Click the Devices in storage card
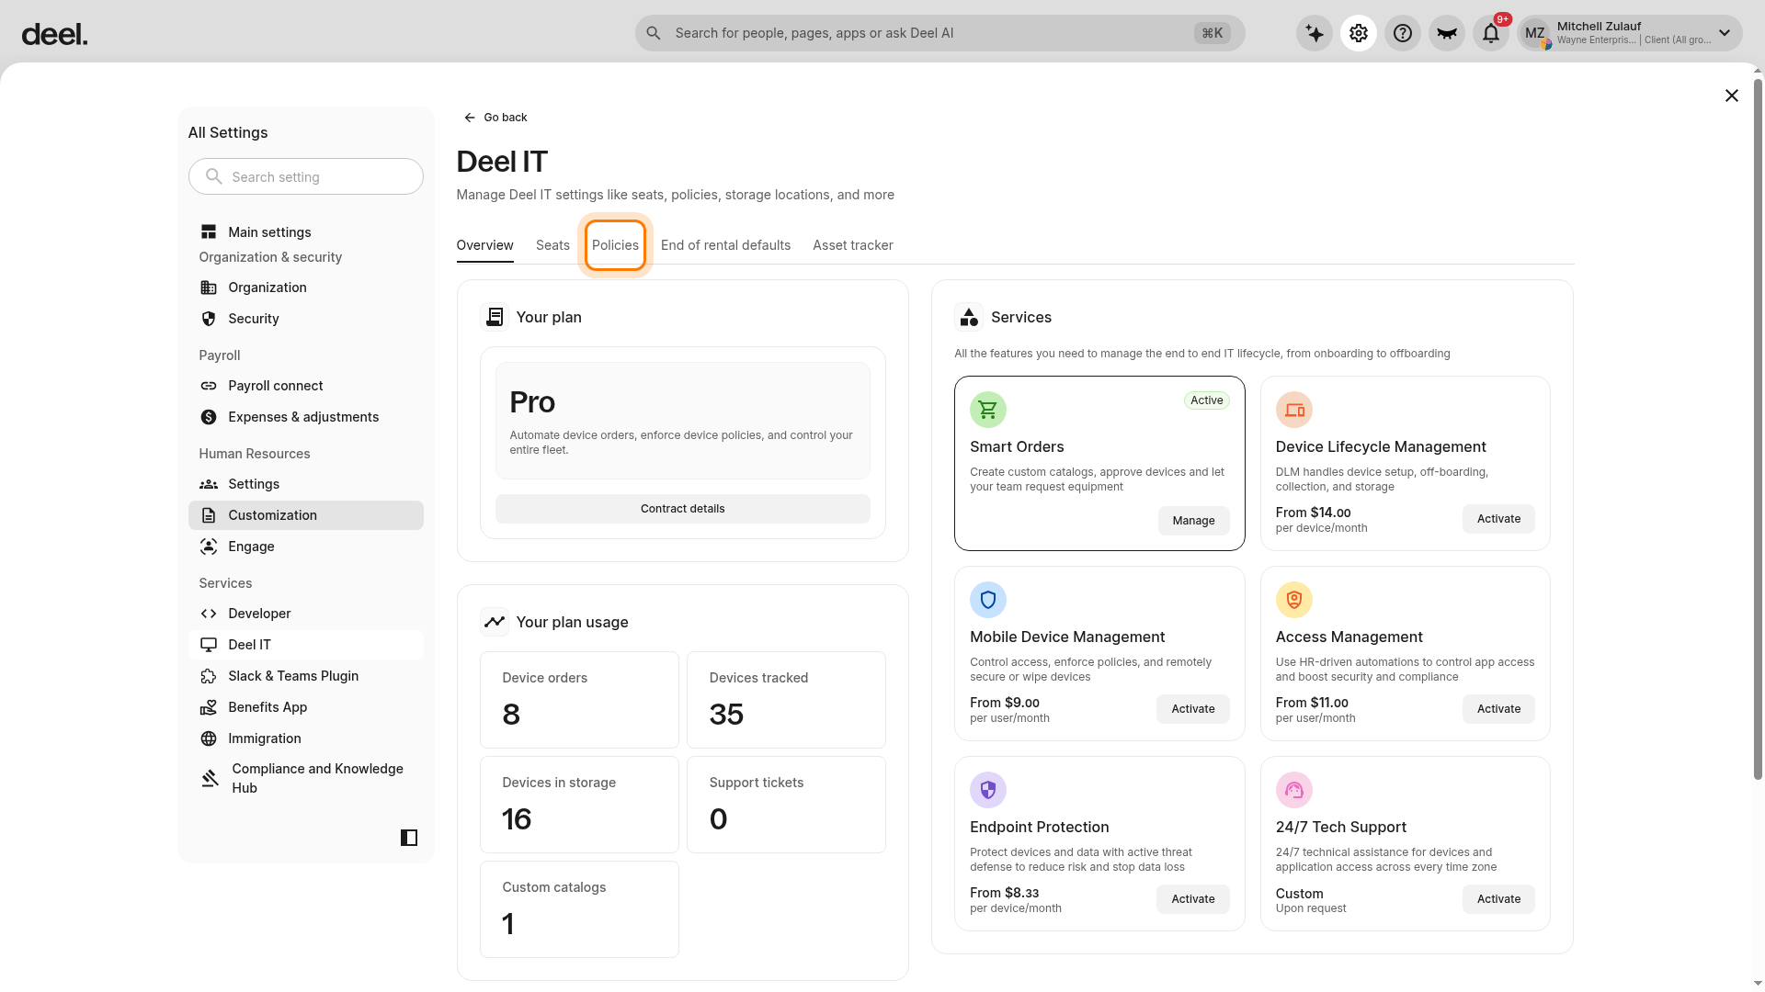The height and width of the screenshot is (992, 1765). pos(579,805)
